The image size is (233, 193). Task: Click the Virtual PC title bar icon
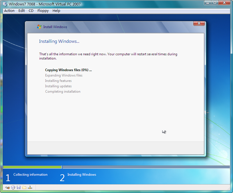(x=5, y=4)
